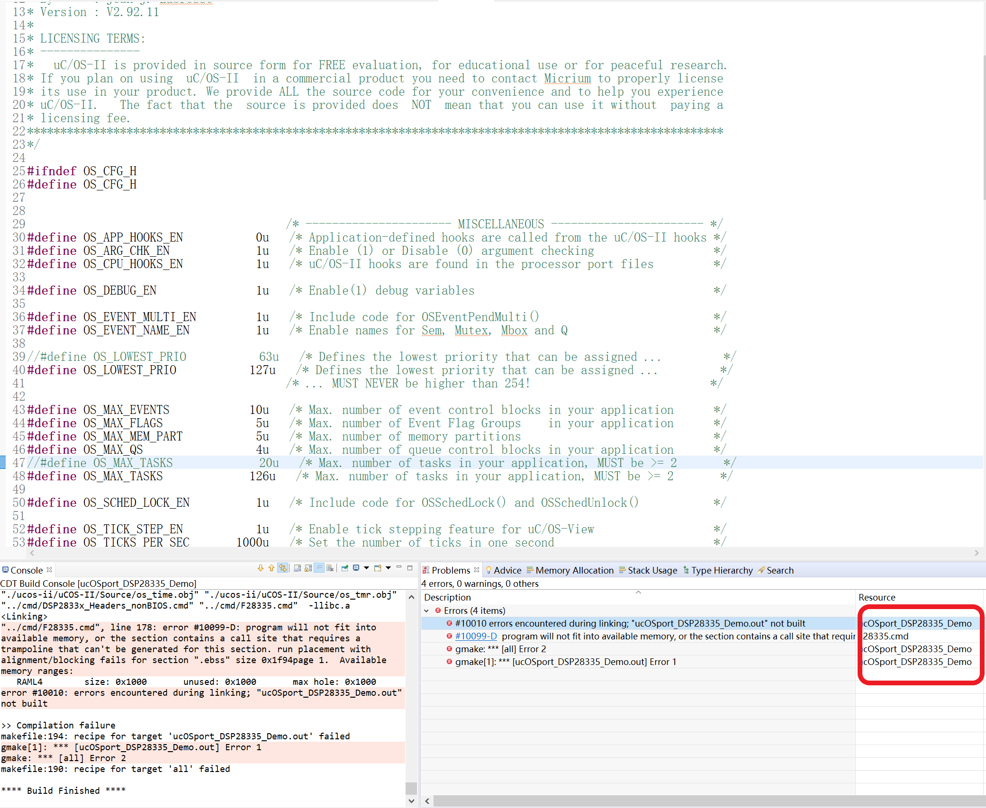The image size is (986, 808).
Task: Open the Display Selected Console dropdown arrow
Action: 366,568
